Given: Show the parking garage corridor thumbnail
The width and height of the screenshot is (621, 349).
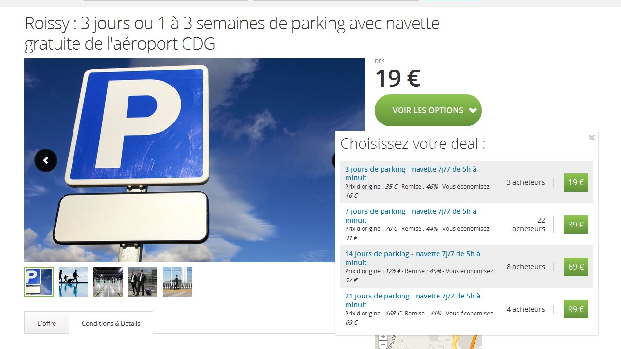Looking at the screenshot, I should point(108,282).
